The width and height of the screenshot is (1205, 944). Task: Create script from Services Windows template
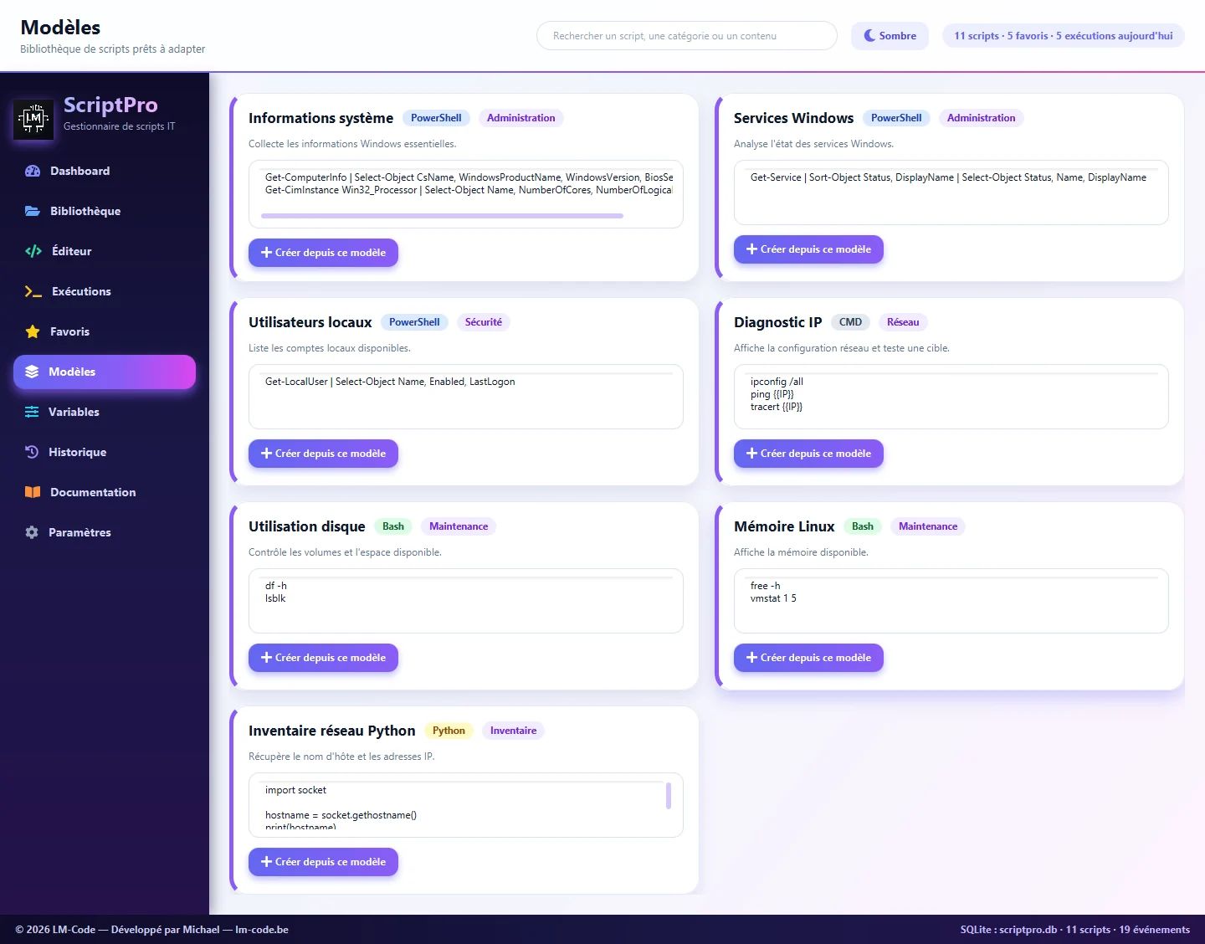(x=808, y=249)
